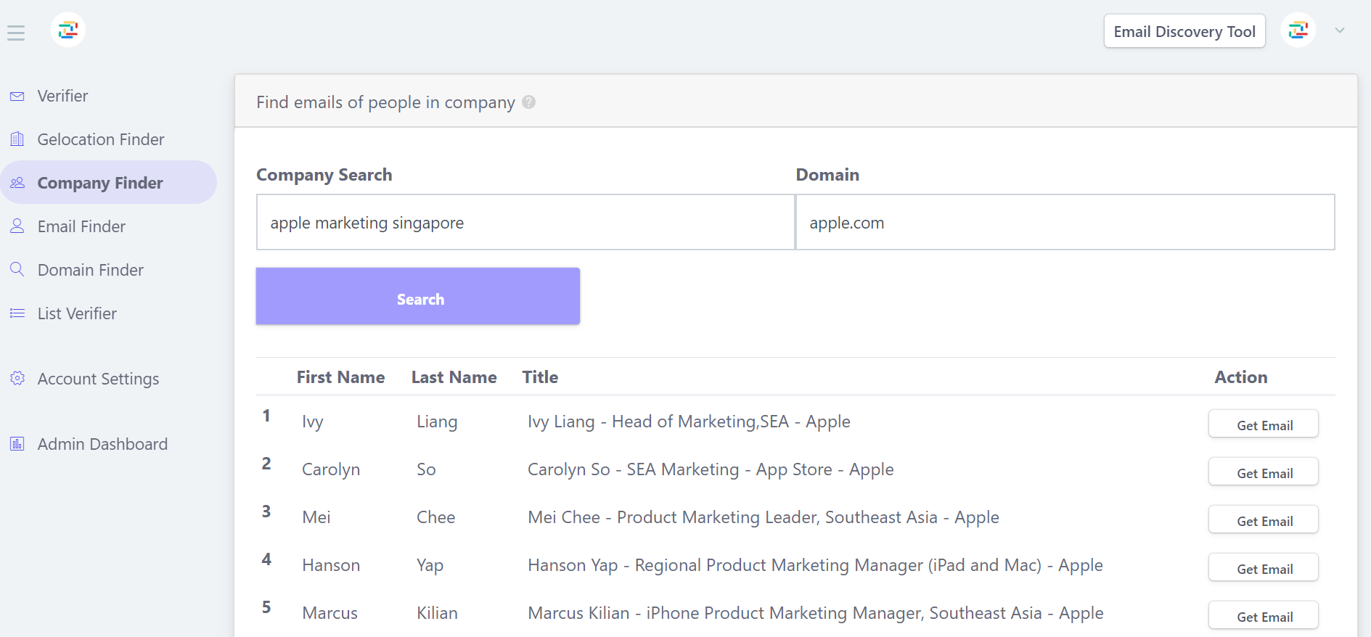
Task: Click the Domain Finder magnifier icon
Action: coord(17,270)
